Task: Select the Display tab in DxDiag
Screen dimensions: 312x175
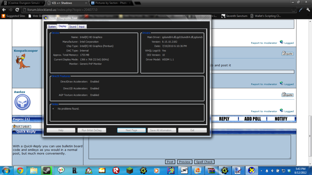Action: [63, 26]
